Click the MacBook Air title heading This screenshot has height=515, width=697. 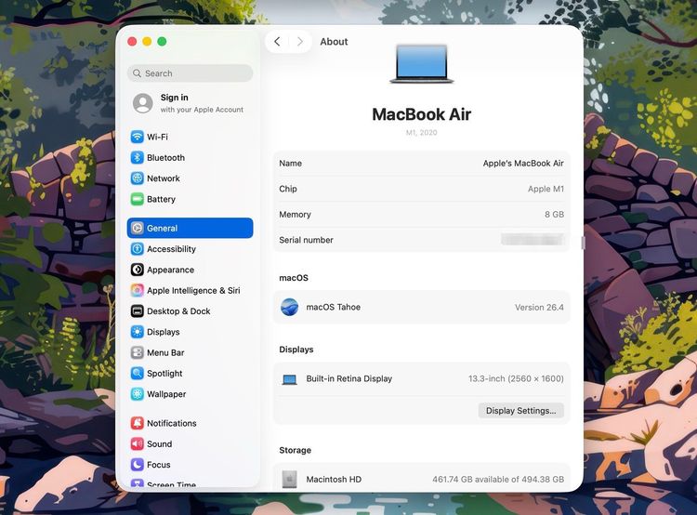[x=421, y=114]
